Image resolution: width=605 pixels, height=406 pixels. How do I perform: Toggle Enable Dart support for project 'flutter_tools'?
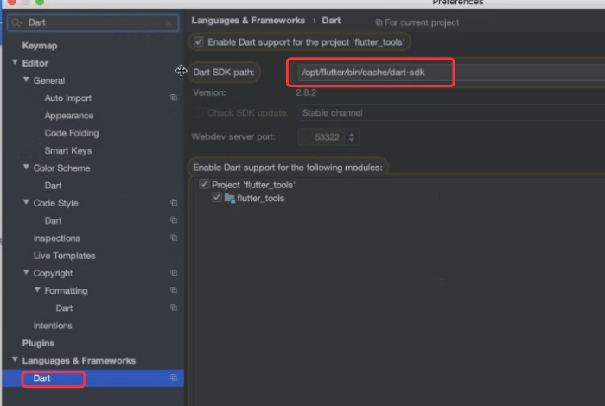[199, 41]
